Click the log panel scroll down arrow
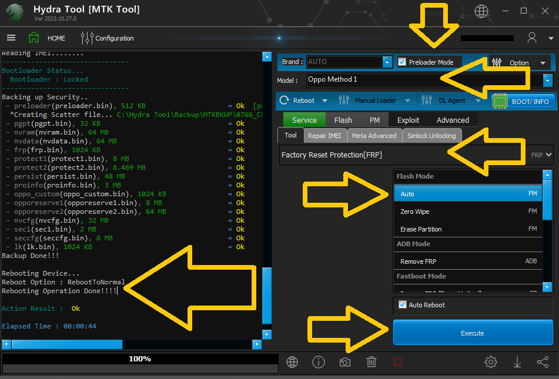The width and height of the screenshot is (559, 379). coord(267,334)
